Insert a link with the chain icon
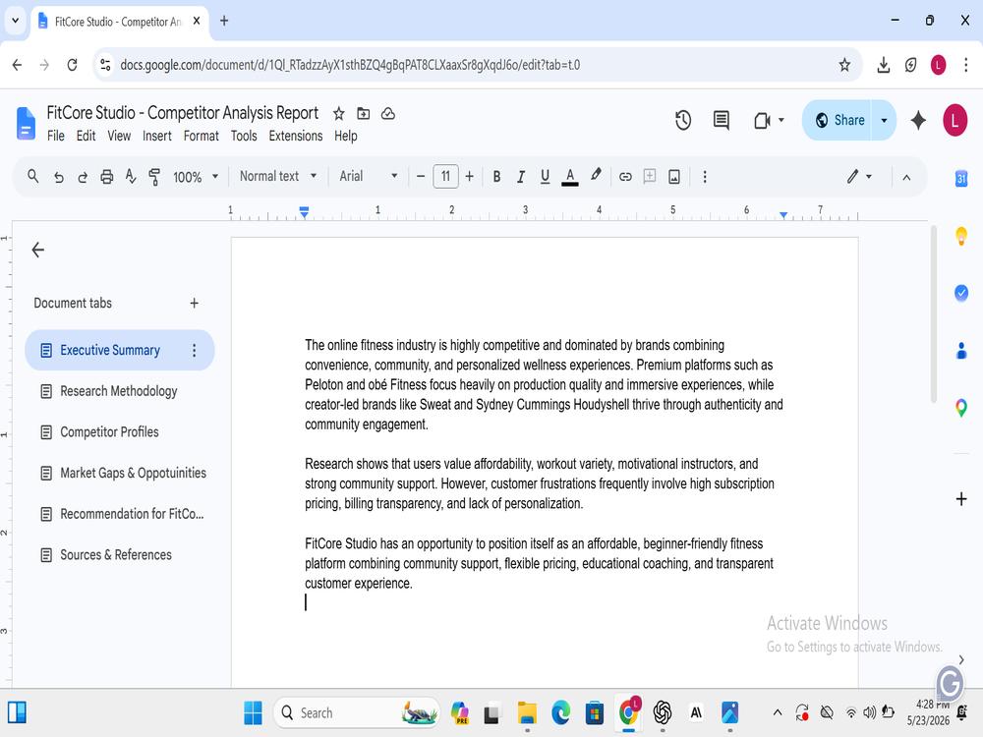The height and width of the screenshot is (737, 983). tap(625, 177)
